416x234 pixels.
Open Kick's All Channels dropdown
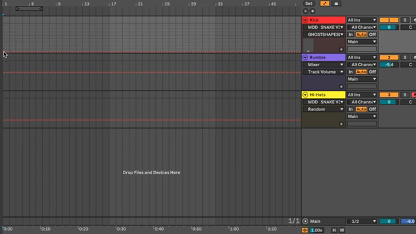point(362,27)
